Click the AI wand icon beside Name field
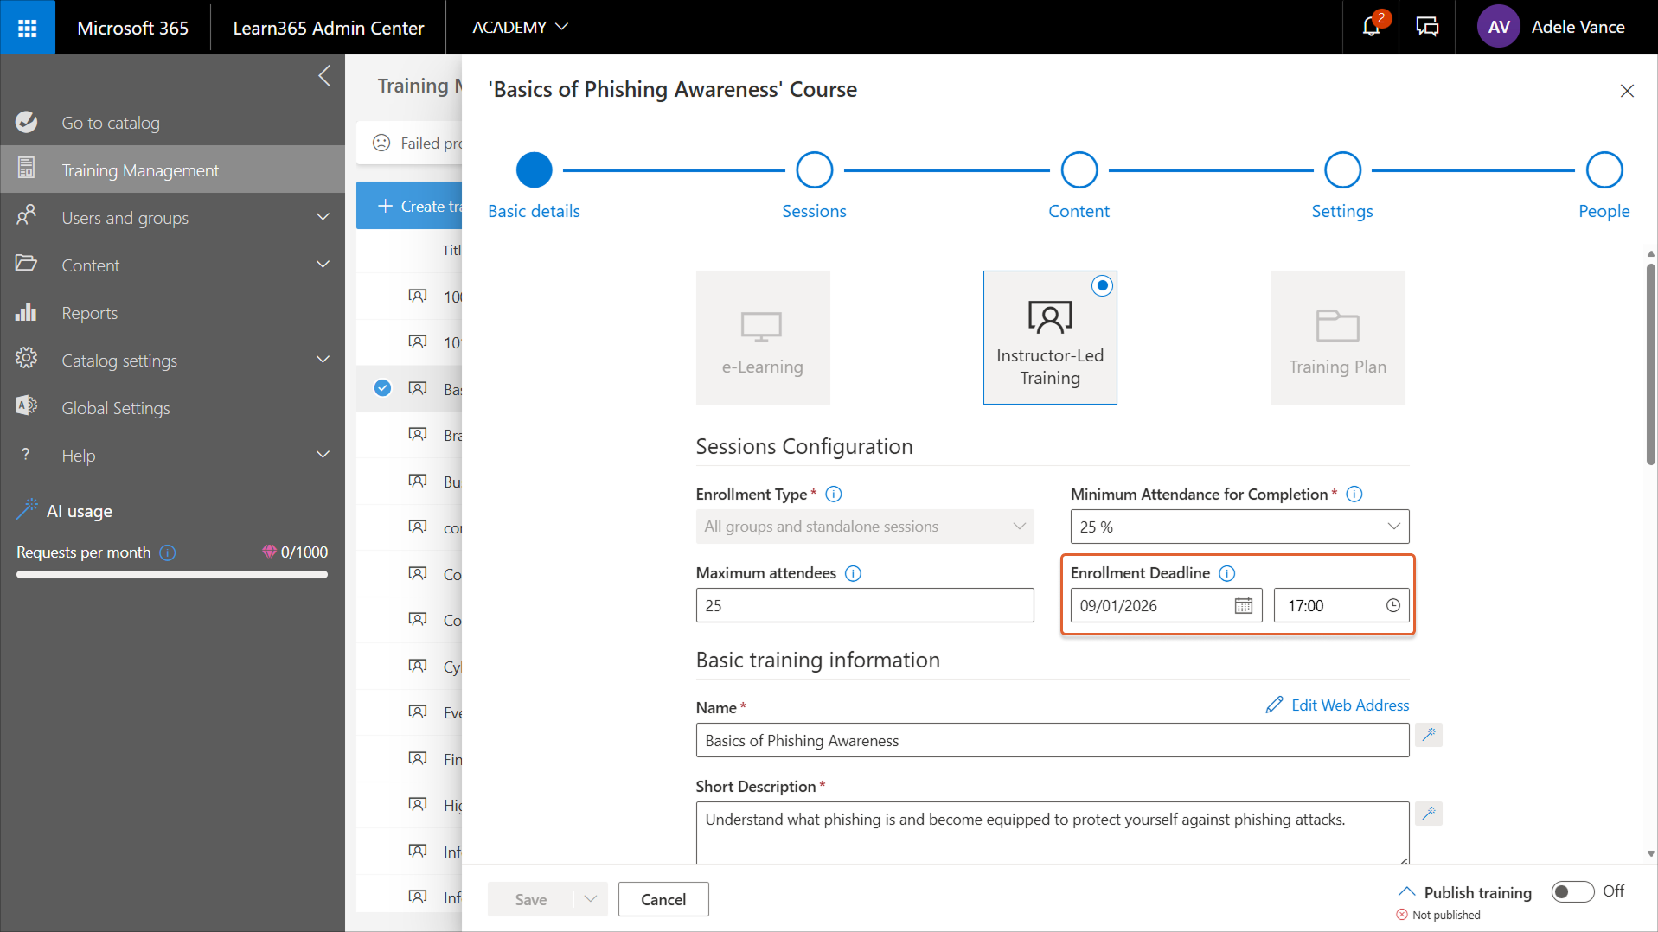 1429,735
